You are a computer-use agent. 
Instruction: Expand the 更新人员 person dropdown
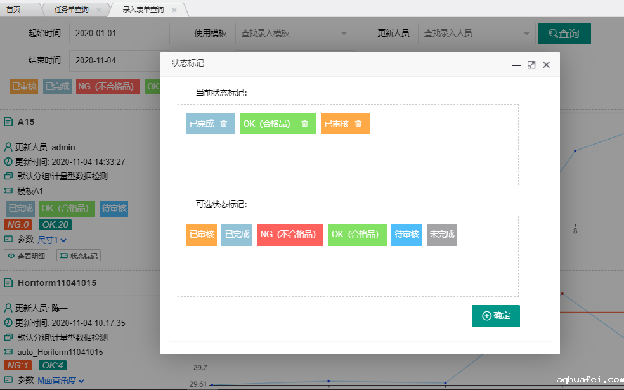(476, 34)
